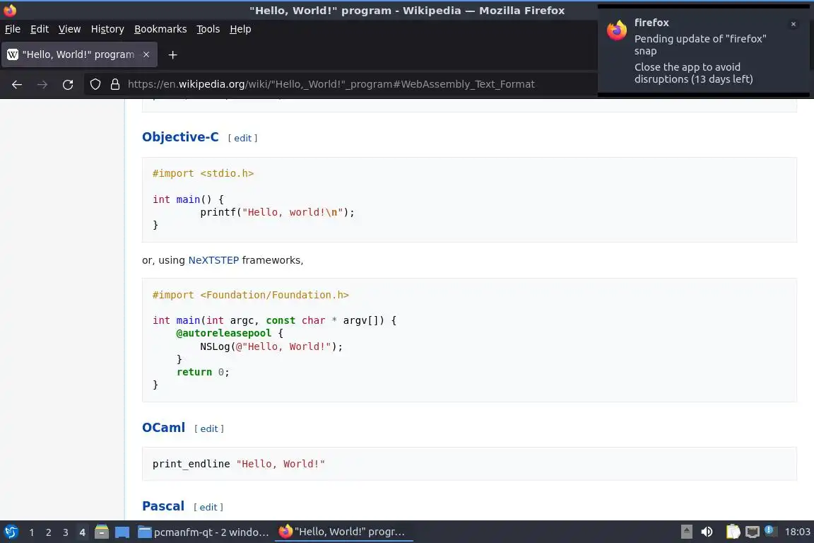Click the removable media eject tray icon
This screenshot has height=543, width=814.
click(x=686, y=532)
